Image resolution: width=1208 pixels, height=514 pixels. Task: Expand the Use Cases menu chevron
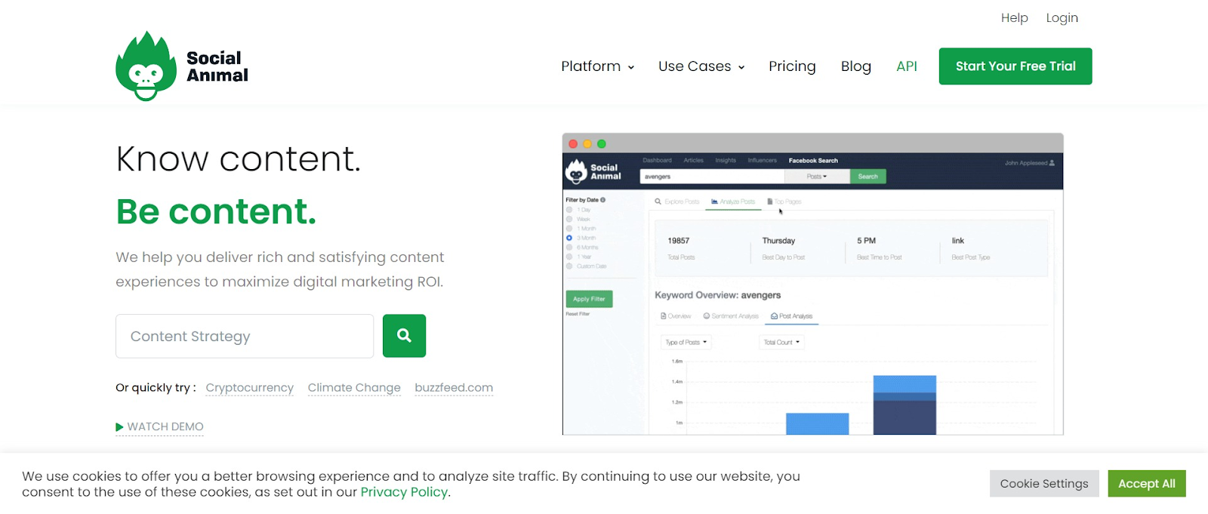click(741, 67)
